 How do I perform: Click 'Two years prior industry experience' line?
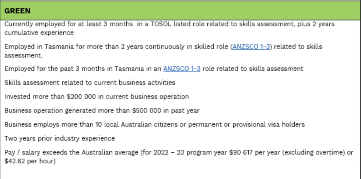pos(59,138)
